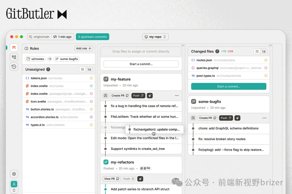Push the my-feature branch
This screenshot has width=292, height=194.
pyautogui.click(x=138, y=96)
